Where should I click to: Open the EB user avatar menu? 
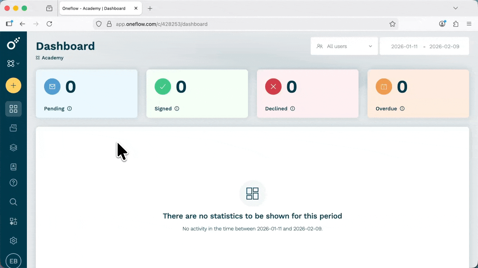pos(13,261)
